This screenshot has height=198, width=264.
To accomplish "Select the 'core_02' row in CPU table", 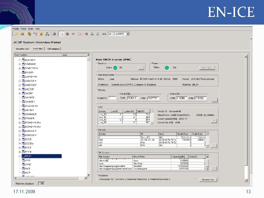I will point(124,120).
